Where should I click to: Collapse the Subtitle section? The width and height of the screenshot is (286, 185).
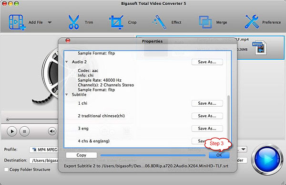(x=67, y=95)
